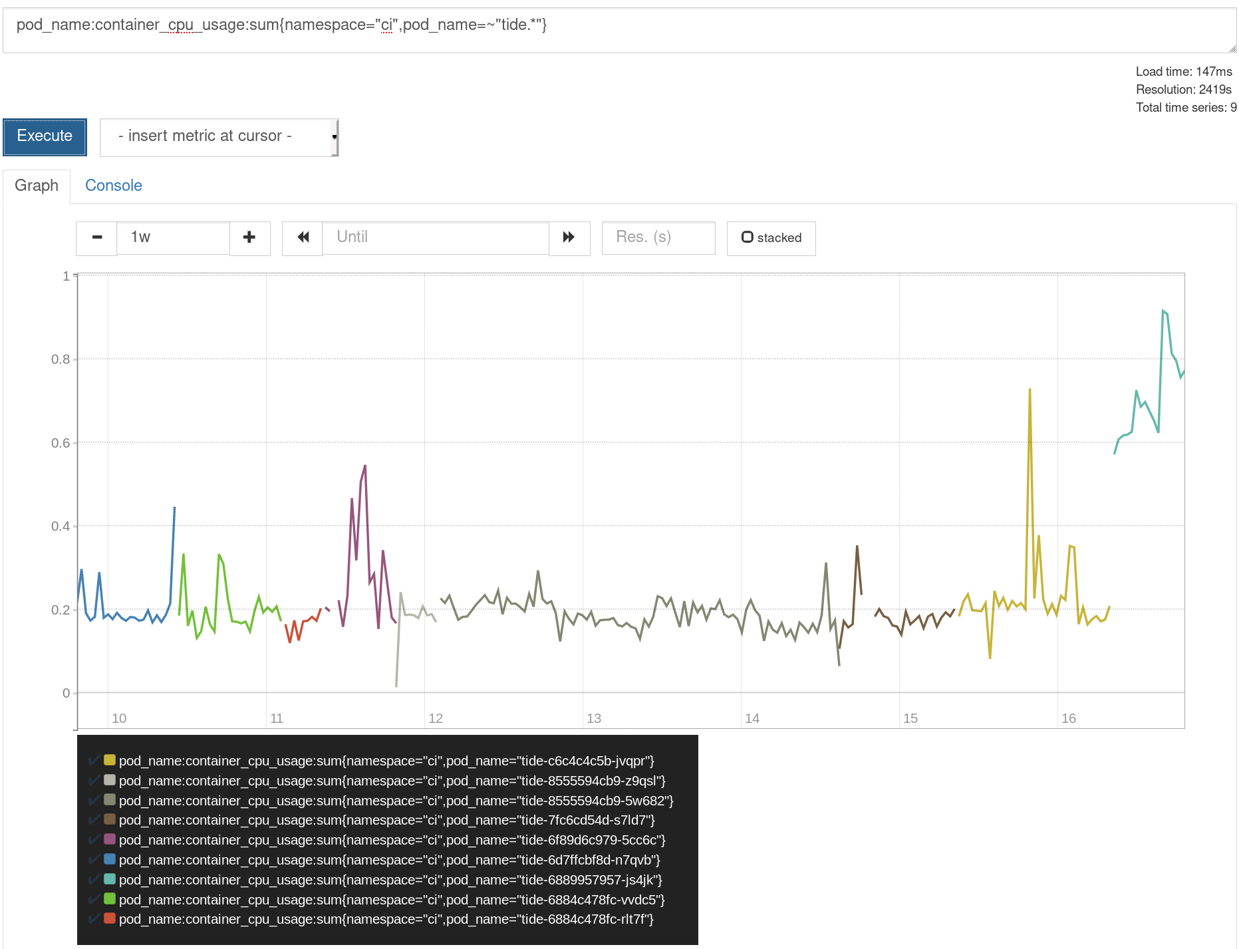Click legend label tide-7fc6cd54d-s7ld7
Image resolution: width=1239 pixels, height=949 pixels.
[387, 820]
